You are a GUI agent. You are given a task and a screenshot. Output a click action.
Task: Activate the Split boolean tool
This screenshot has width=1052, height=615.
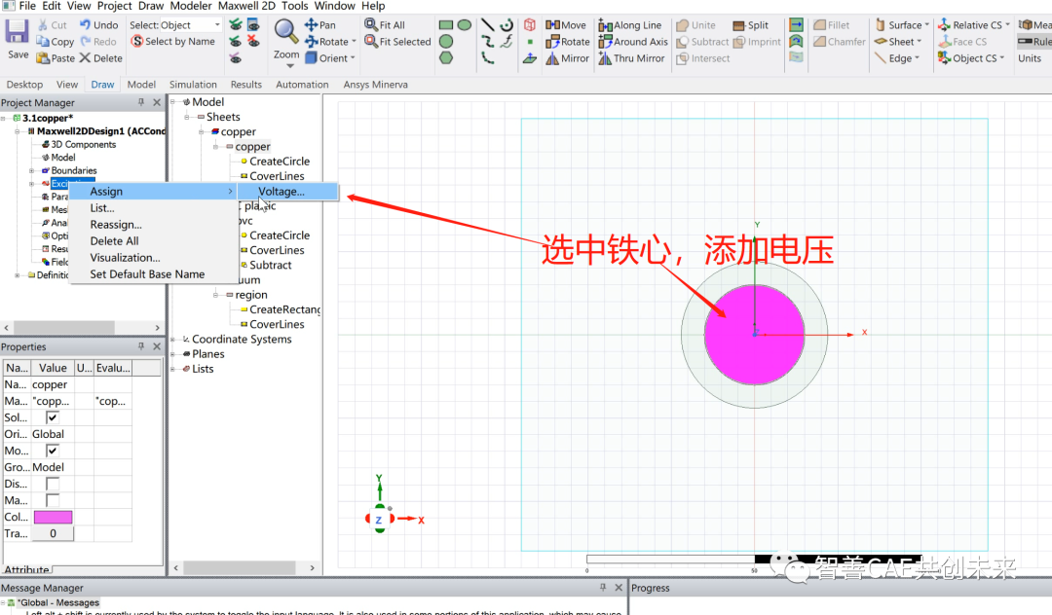739,24
